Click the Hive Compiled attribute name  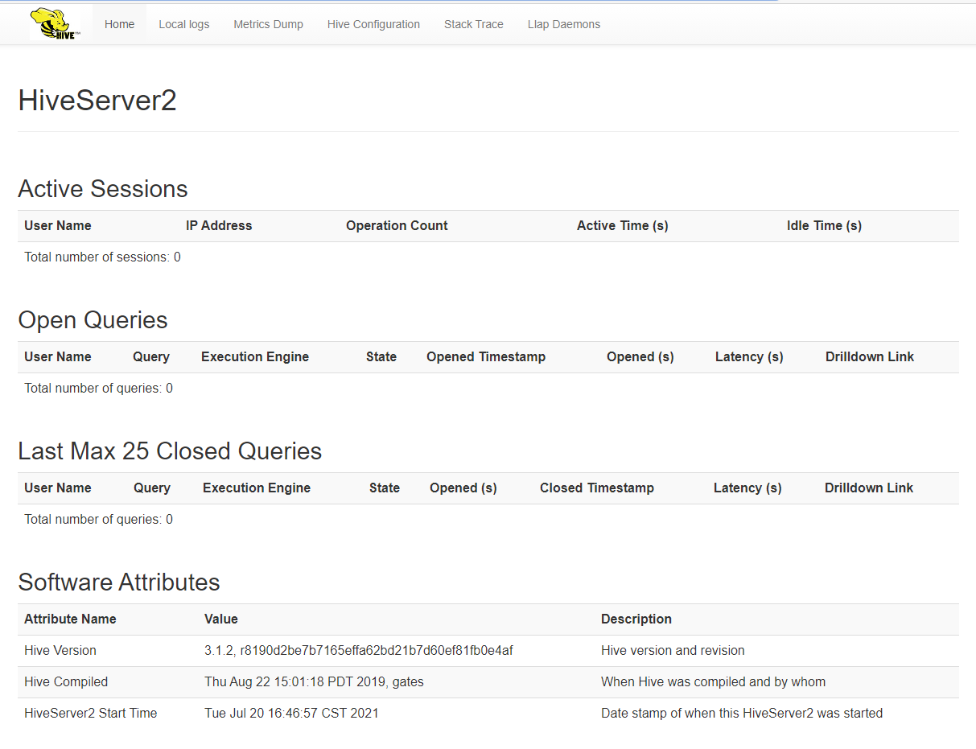click(66, 682)
